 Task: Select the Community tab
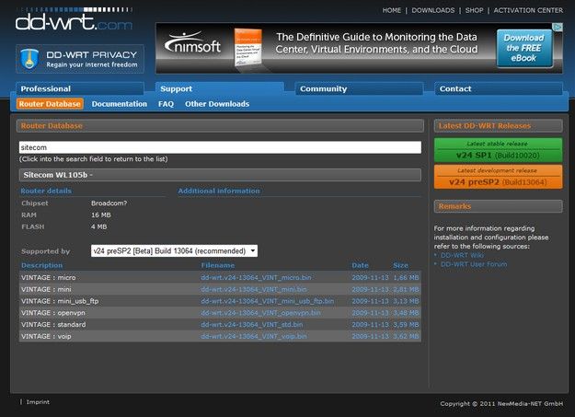click(x=359, y=89)
